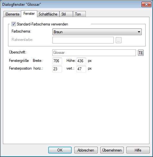The width and height of the screenshot is (153, 157).
Task: Close the Glossar dialog window
Action: point(146,4)
